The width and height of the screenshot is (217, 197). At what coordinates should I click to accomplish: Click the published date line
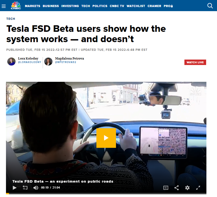(x=77, y=50)
